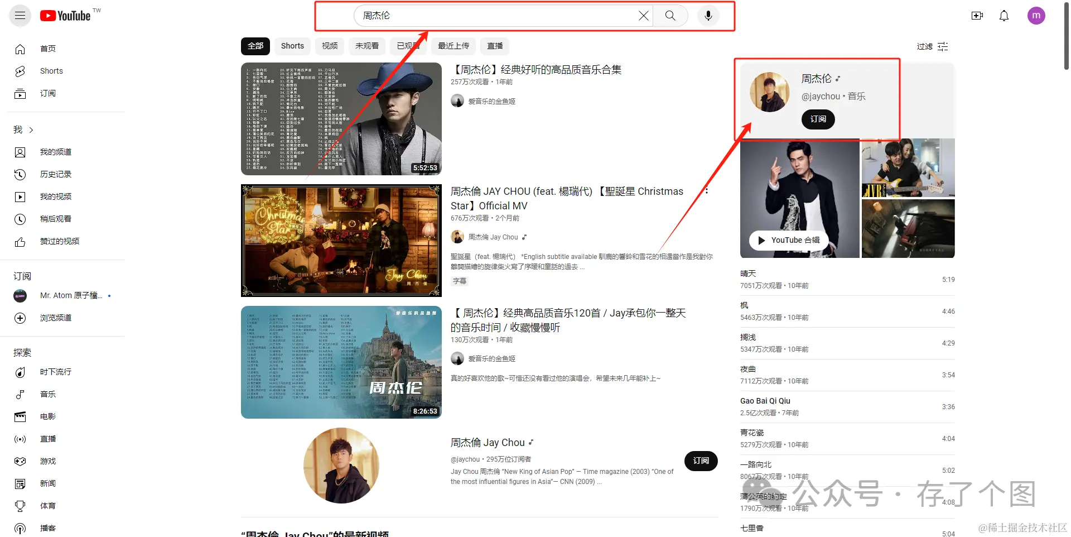Open the hamburger navigation menu
1071x537 pixels.
point(20,16)
